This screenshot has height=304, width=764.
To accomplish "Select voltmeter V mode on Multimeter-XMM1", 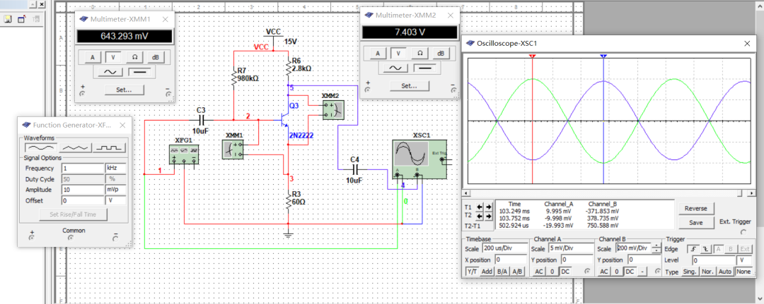I will tap(113, 57).
